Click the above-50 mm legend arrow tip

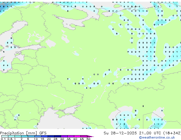point(90,136)
